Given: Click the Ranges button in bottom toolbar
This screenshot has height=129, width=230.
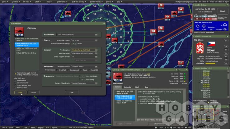Looking at the screenshot, I should (40, 127).
